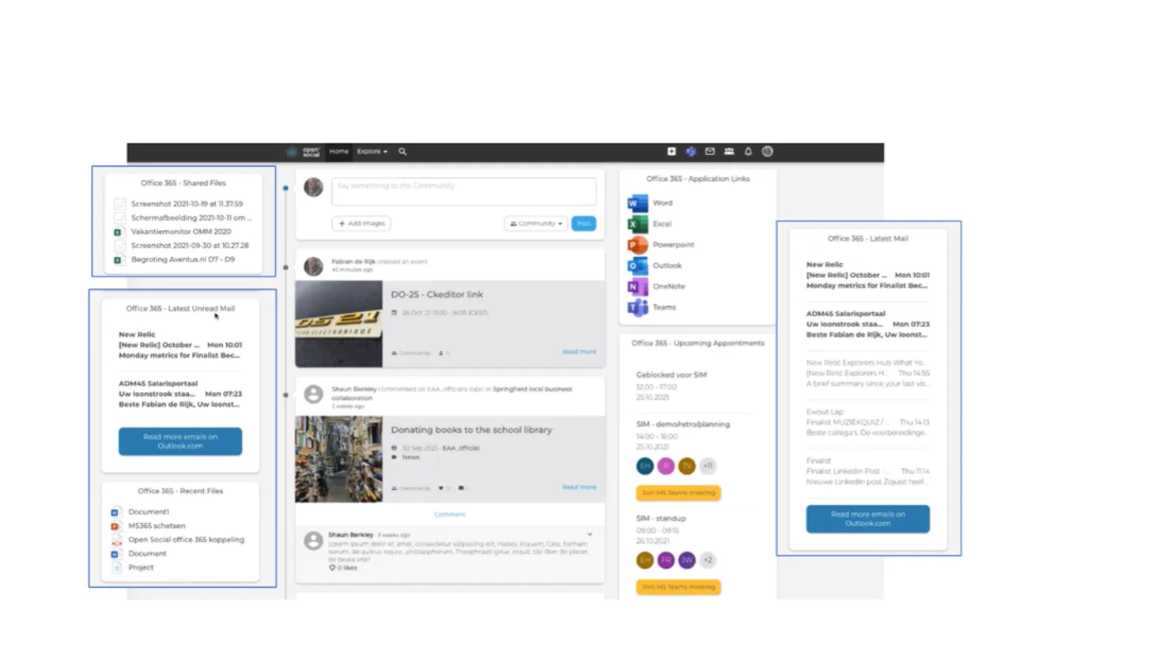Click the Add images button

point(361,224)
